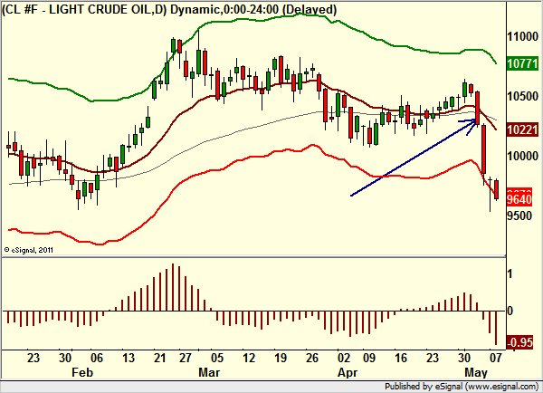Select the 11000 price axis label
This screenshot has width=543, height=393.
[522, 36]
